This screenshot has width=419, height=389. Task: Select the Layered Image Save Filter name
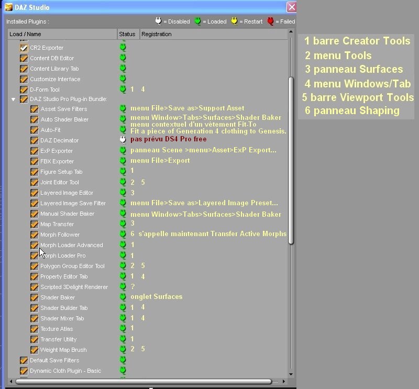coord(73,203)
